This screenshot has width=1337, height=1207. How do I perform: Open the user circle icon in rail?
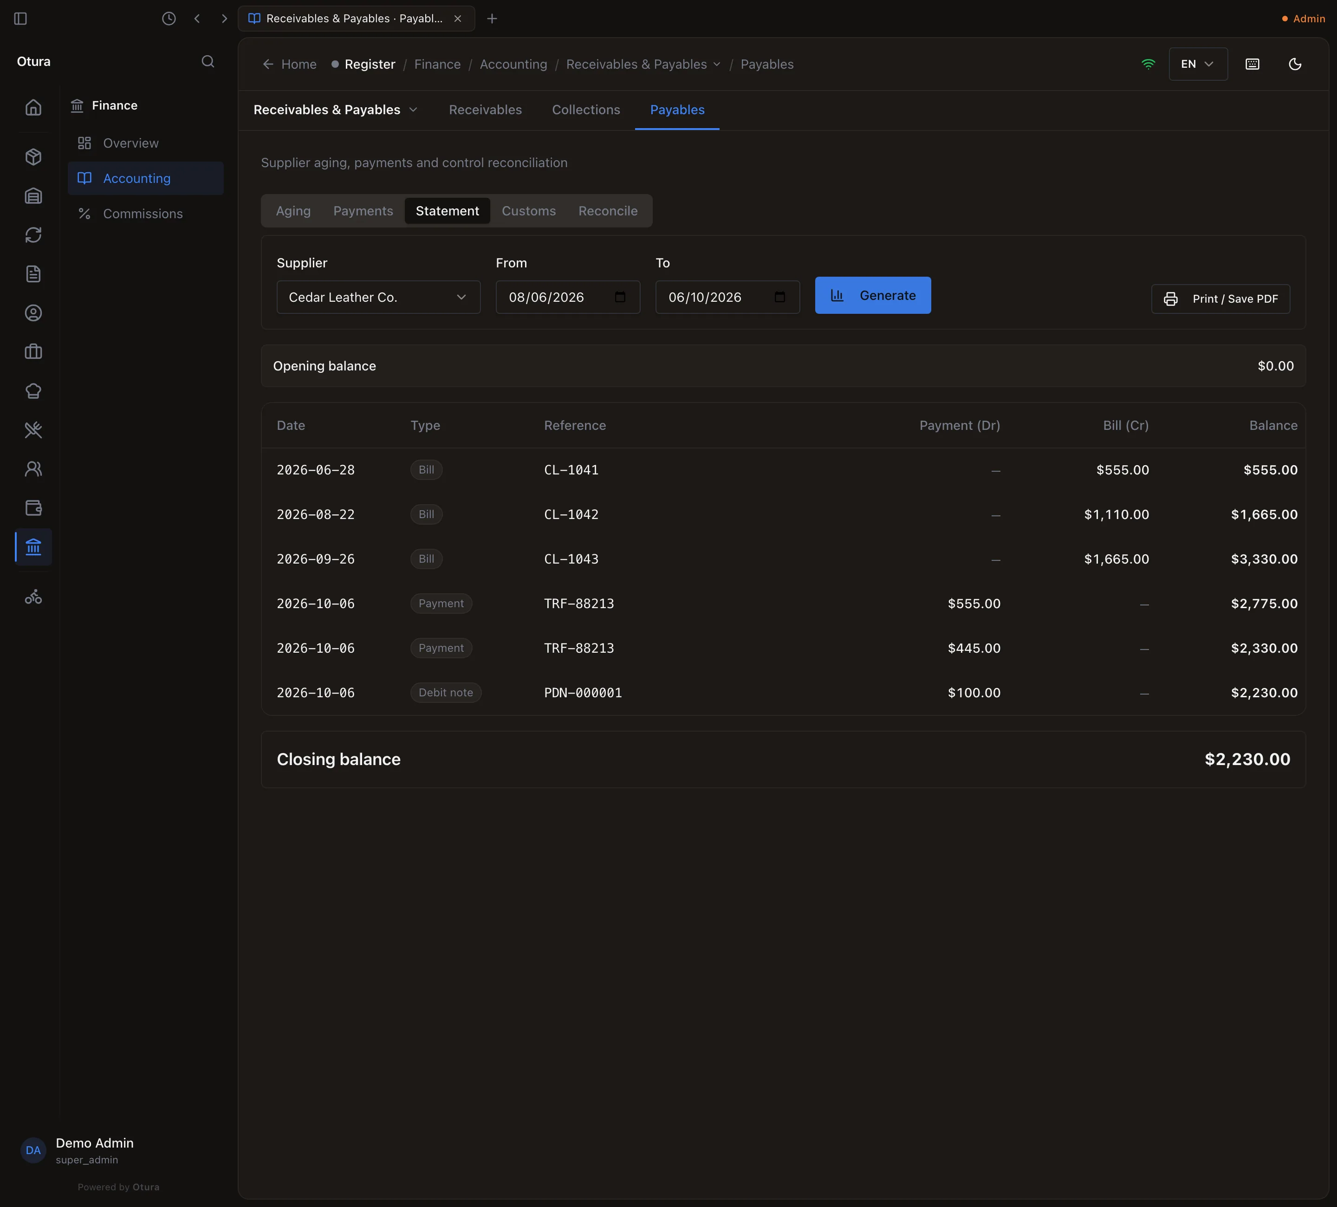33,313
